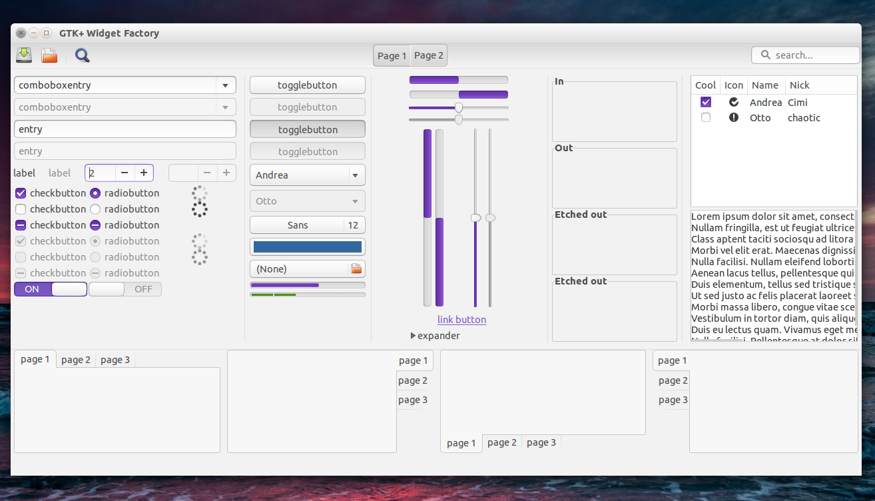Click the save-to-disk toolbar icon
The height and width of the screenshot is (501, 875).
(23, 55)
